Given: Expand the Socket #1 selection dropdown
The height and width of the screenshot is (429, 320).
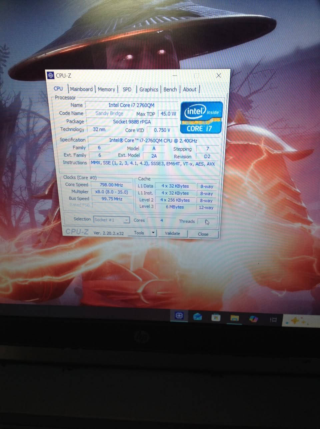Looking at the screenshot, I should pos(127,220).
